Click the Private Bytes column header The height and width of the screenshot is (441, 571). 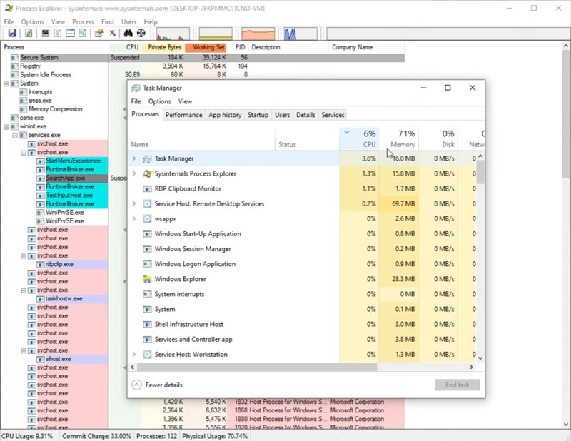click(163, 47)
